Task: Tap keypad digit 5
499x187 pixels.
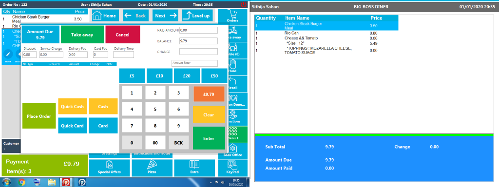Action: (155, 109)
